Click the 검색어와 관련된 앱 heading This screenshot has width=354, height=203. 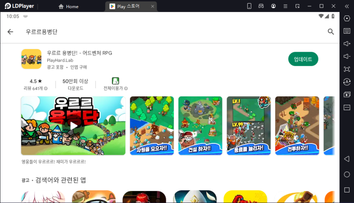click(61, 180)
